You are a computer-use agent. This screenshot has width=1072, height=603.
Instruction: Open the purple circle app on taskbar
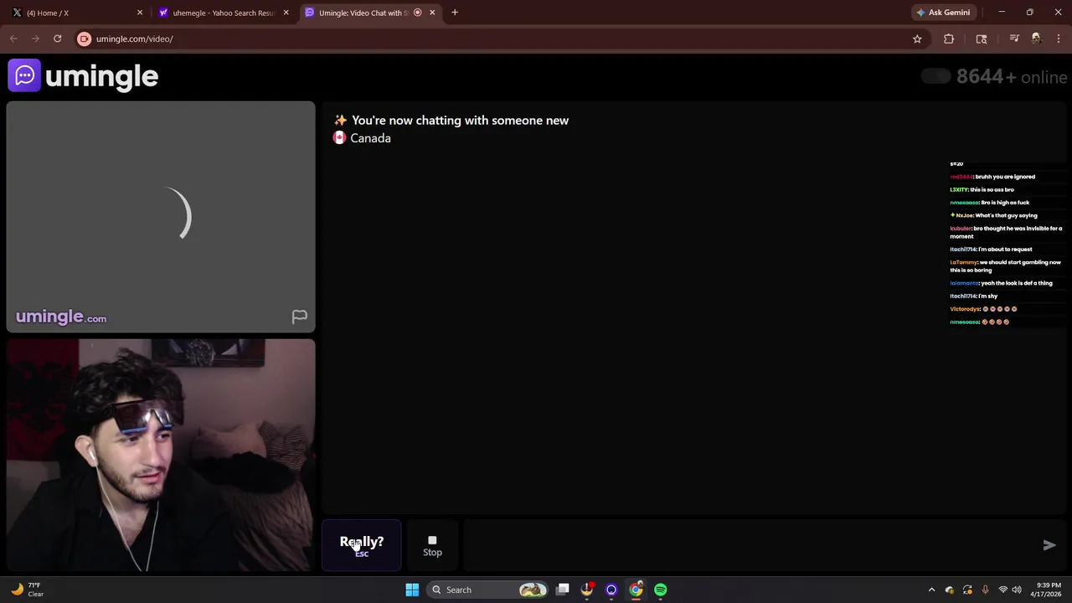(x=611, y=590)
